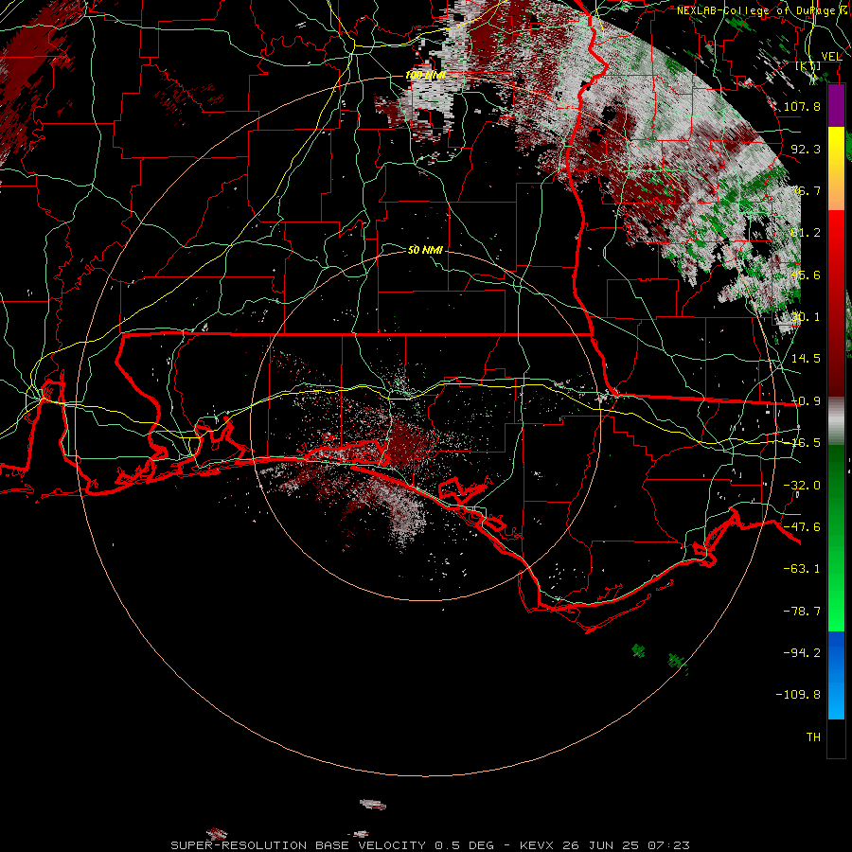The height and width of the screenshot is (852, 852).
Task: Click the [KT] units label
Action: (808, 66)
